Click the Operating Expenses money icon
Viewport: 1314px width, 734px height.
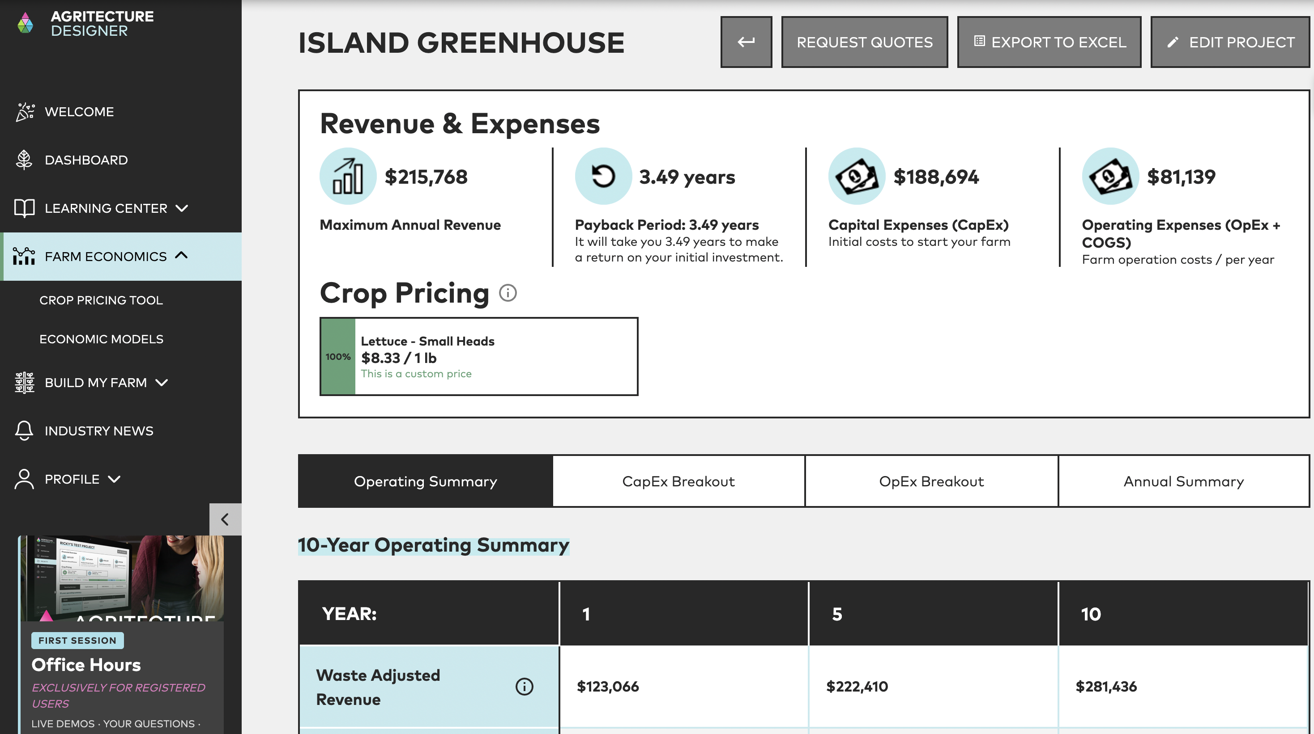[x=1110, y=176]
